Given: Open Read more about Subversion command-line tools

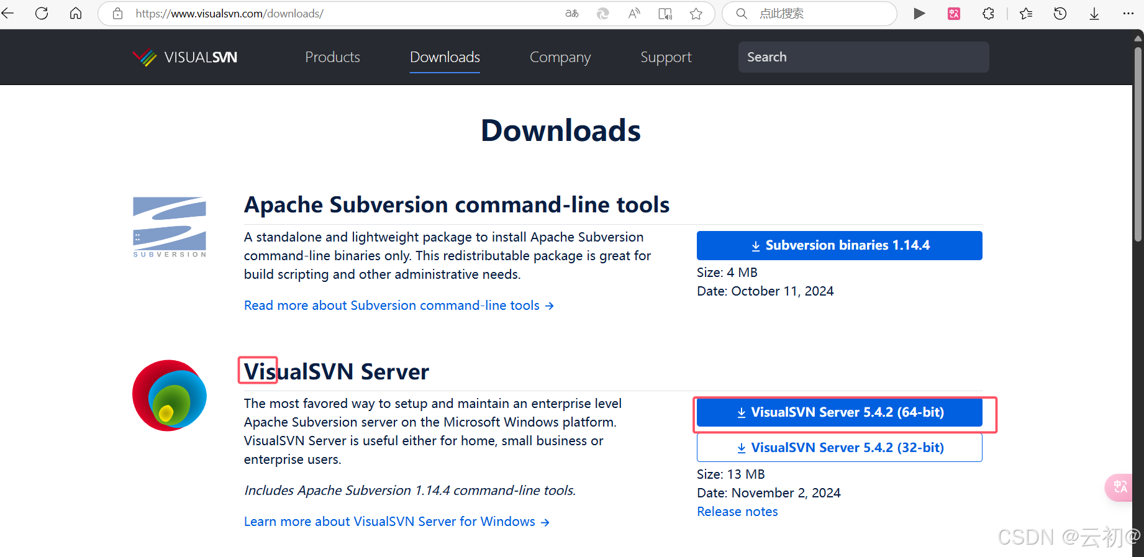Looking at the screenshot, I should [x=399, y=306].
